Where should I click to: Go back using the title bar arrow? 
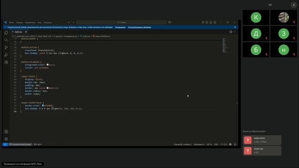coord(69,22)
